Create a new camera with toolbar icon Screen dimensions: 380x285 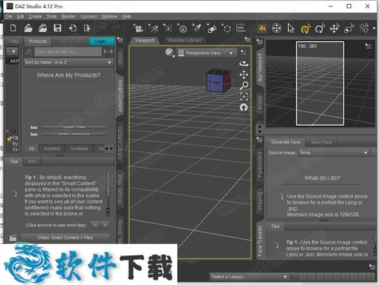(x=138, y=28)
